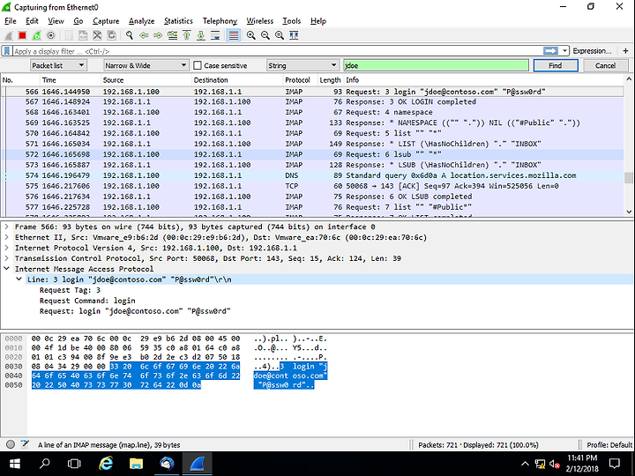Open the String search type dropdown

(x=303, y=65)
